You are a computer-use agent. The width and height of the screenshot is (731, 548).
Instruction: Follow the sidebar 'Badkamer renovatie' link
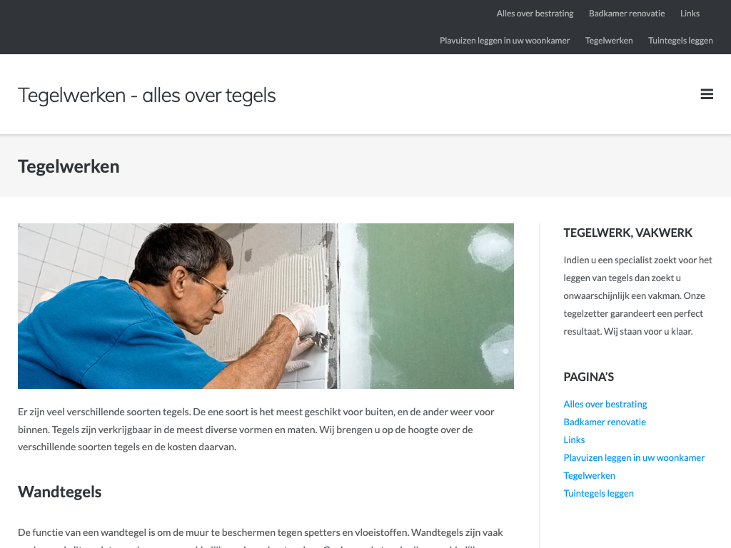tap(605, 422)
